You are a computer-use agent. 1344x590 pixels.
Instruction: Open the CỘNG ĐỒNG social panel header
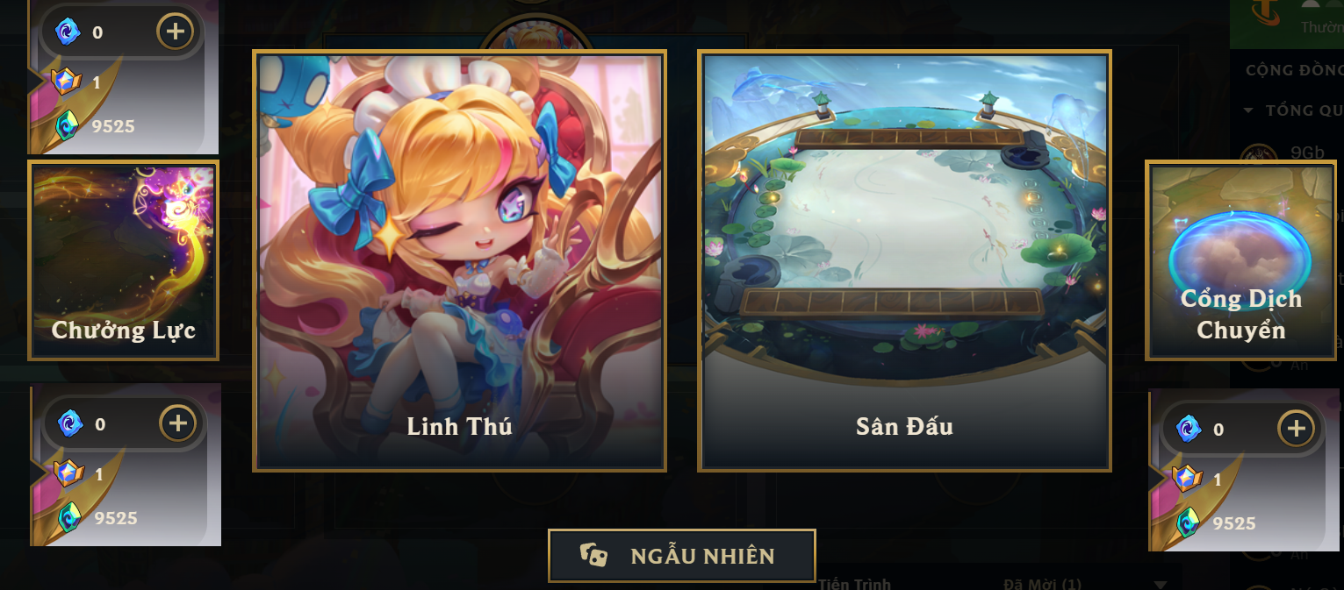(x=1294, y=69)
